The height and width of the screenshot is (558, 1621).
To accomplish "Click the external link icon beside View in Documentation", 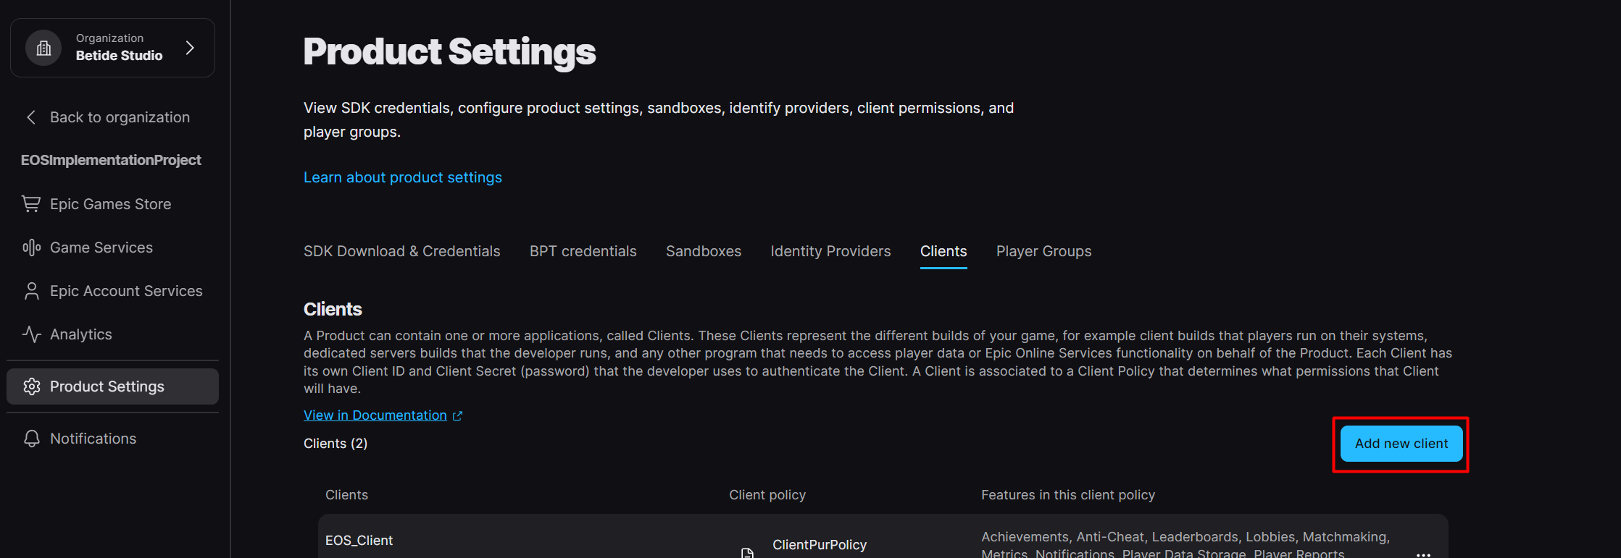I will [x=457, y=416].
